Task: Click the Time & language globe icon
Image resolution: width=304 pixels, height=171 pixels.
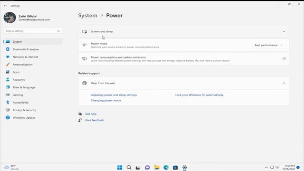Action: pyautogui.click(x=8, y=87)
